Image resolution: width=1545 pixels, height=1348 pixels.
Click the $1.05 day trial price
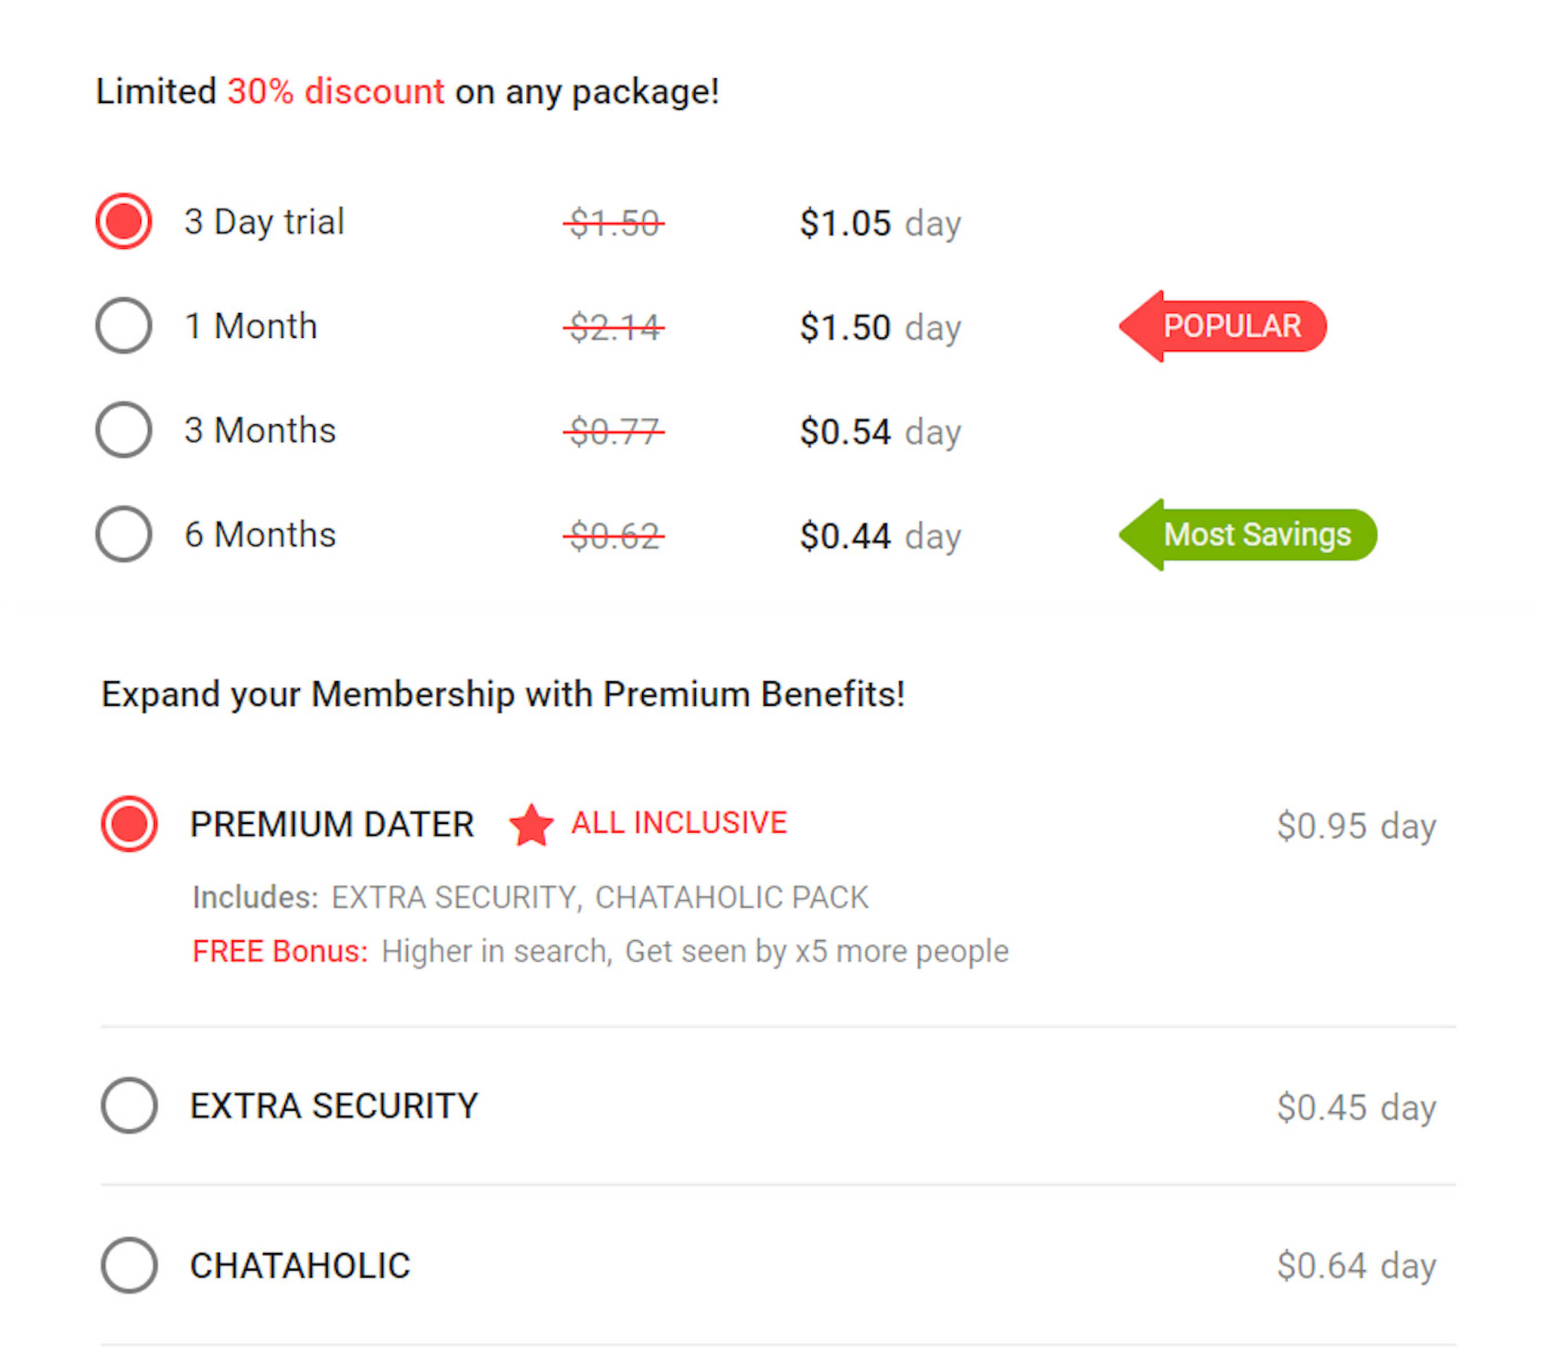[x=880, y=223]
